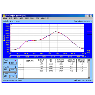Image resolution: width=95 pixels, height=95 pixels.
Task: Open the 選項 (Options) menu
Action: [x=38, y=18]
